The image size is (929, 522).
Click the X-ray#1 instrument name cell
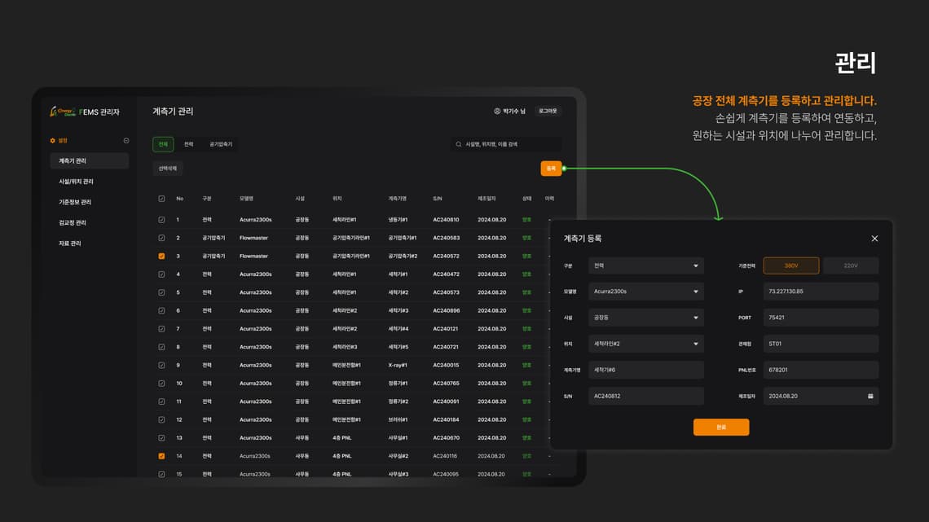[x=398, y=365]
